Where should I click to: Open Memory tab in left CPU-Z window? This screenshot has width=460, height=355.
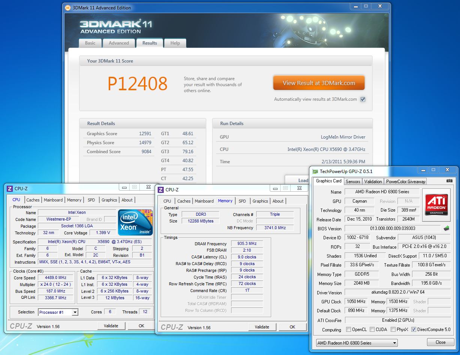pyautogui.click(x=74, y=200)
